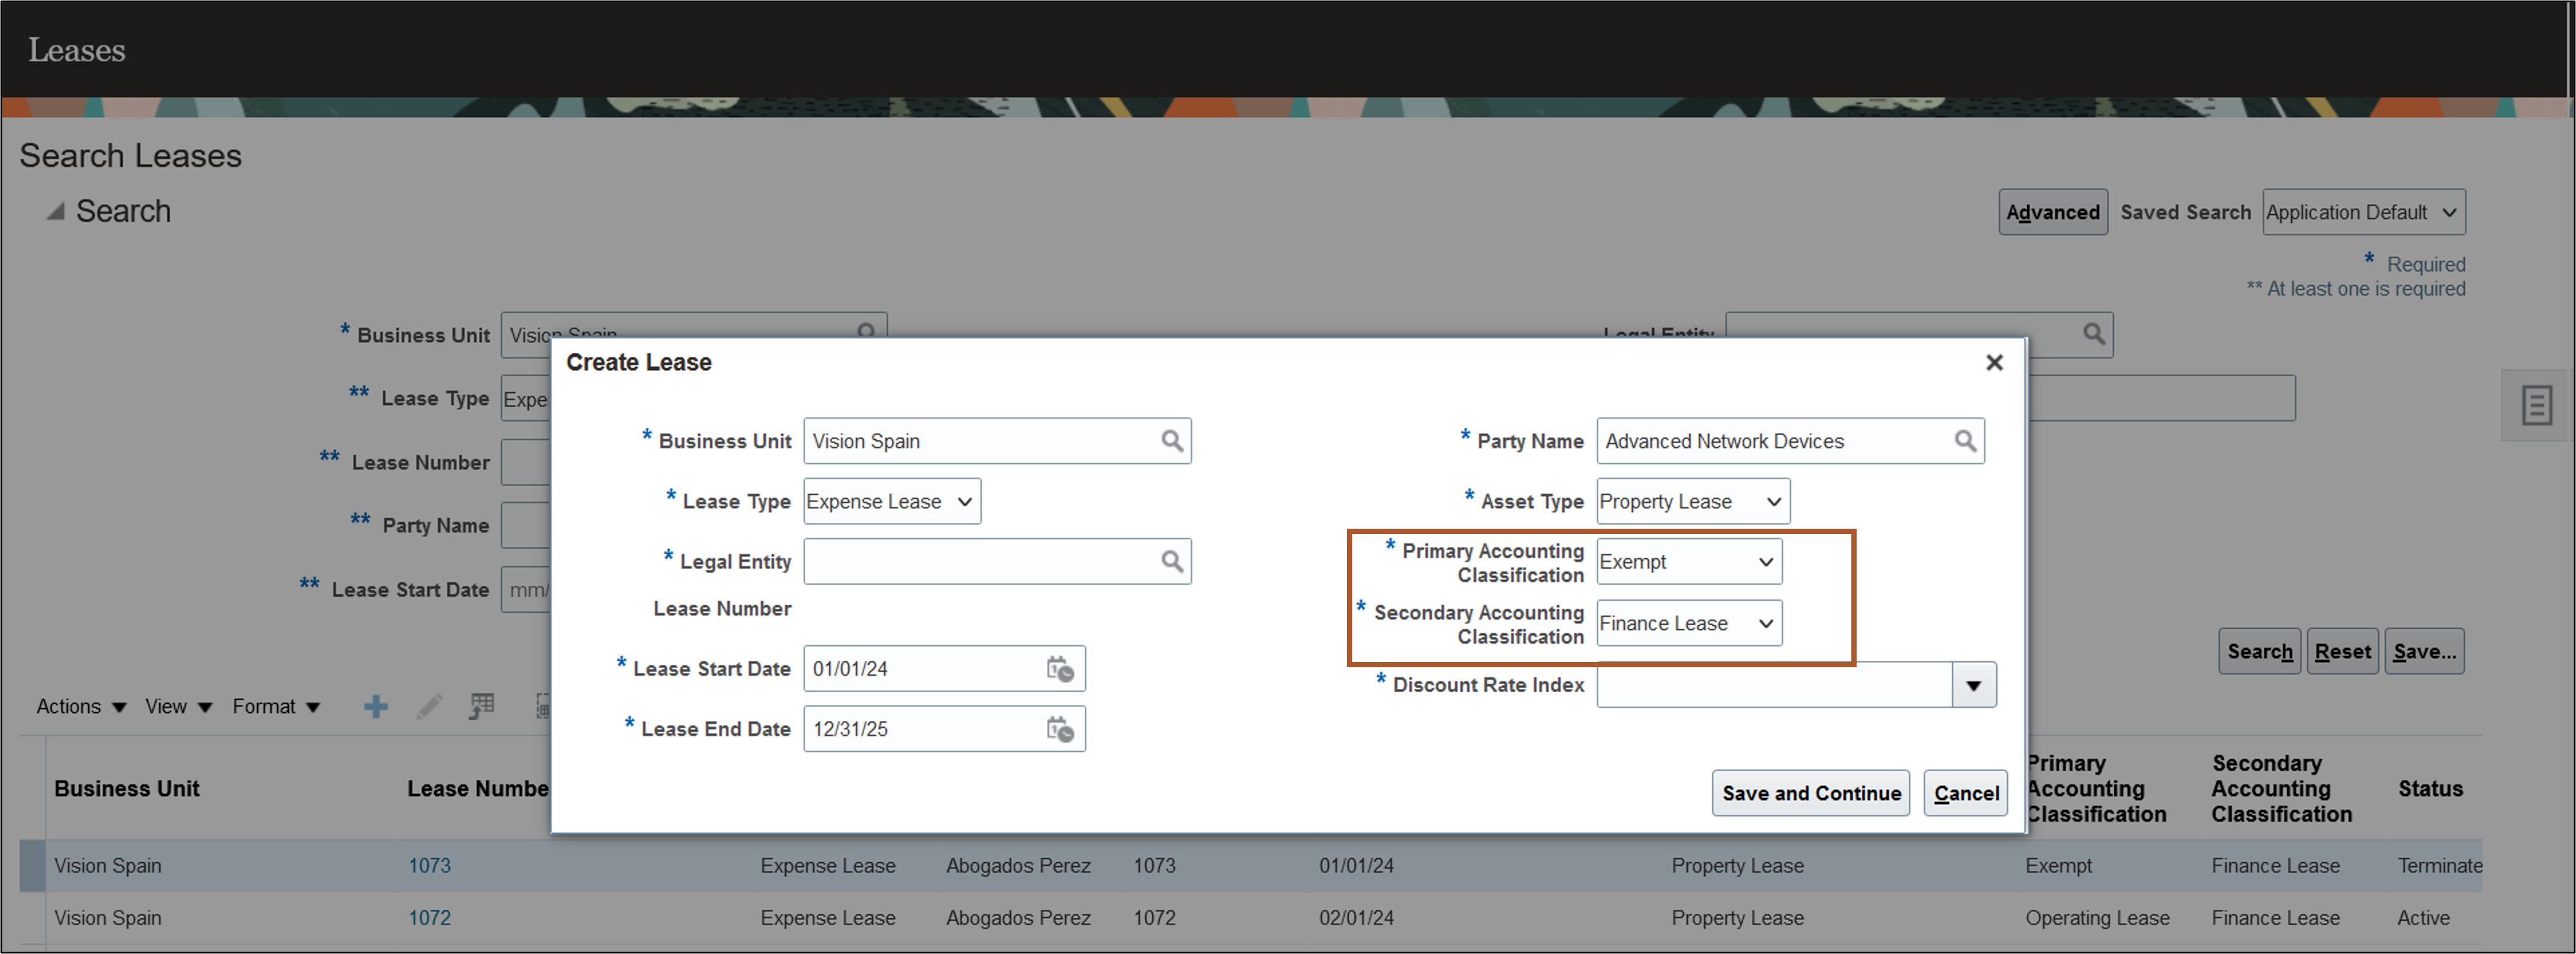Click the plus Create lease icon
This screenshot has height=954, width=2576.
(376, 707)
